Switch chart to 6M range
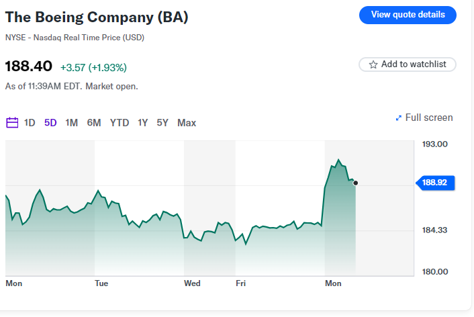This screenshot has width=474, height=317. pyautogui.click(x=94, y=123)
